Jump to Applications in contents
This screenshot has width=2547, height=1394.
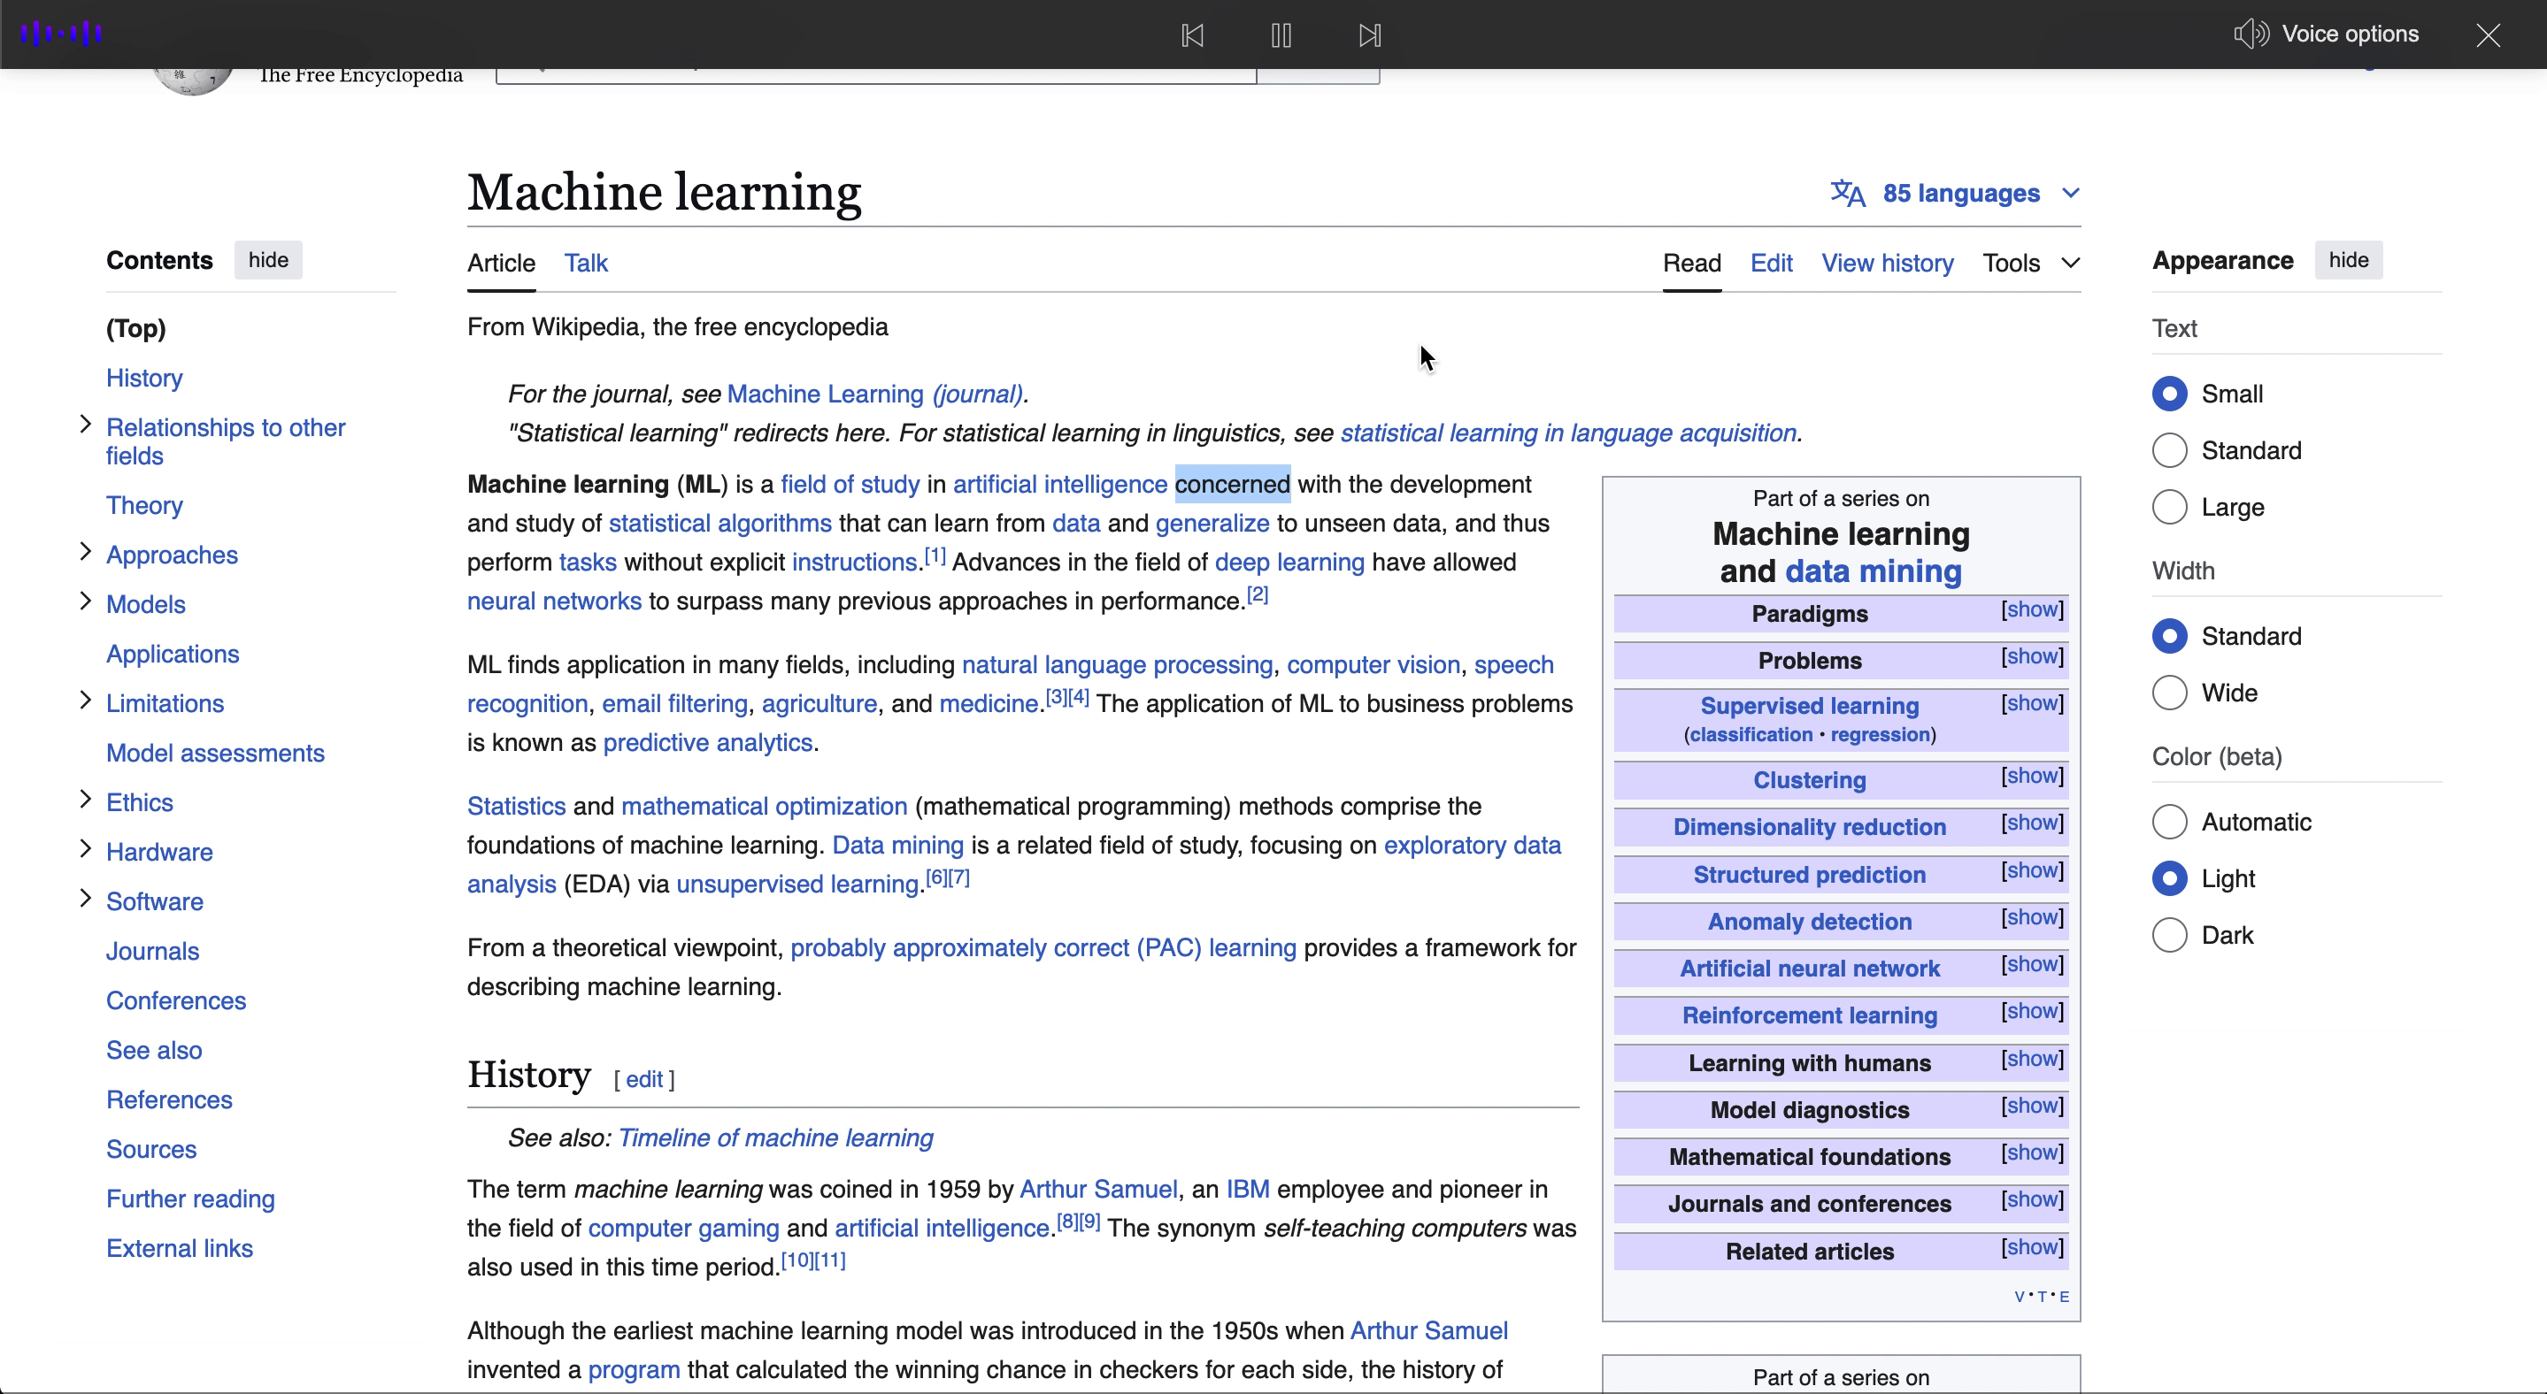click(x=173, y=654)
